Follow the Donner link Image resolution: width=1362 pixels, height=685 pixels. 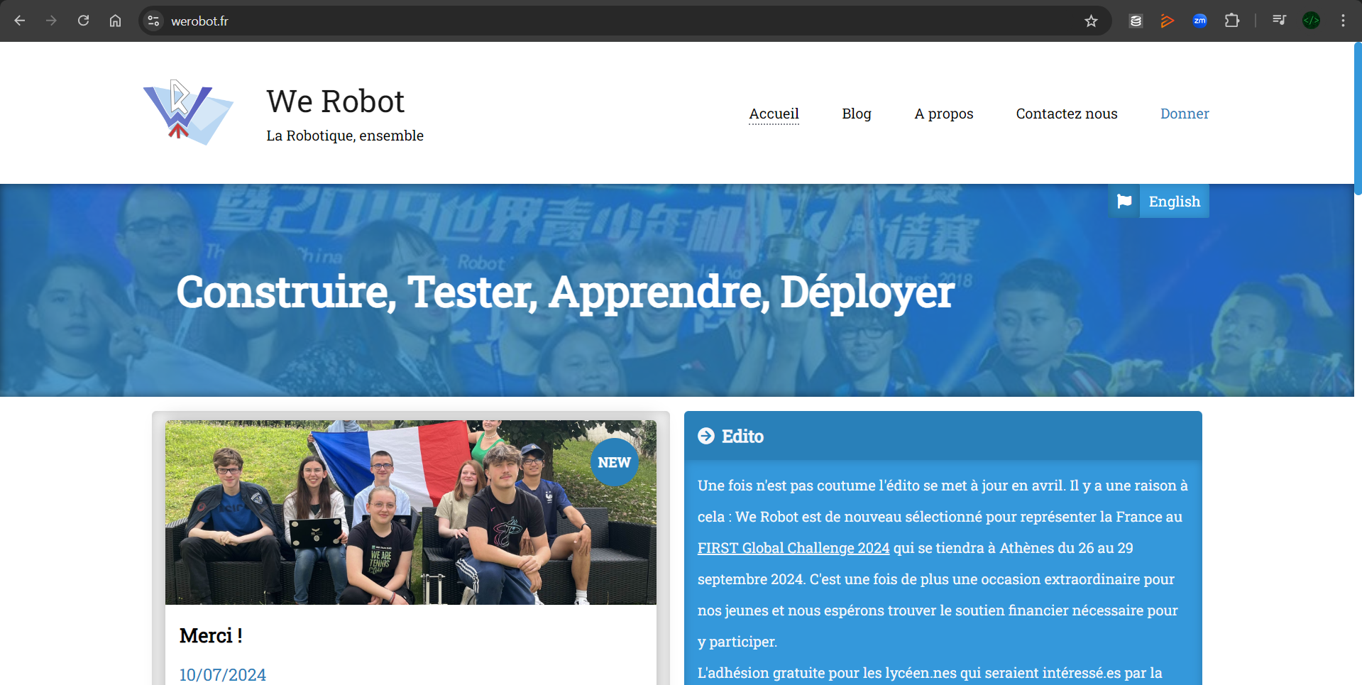pyautogui.click(x=1184, y=114)
